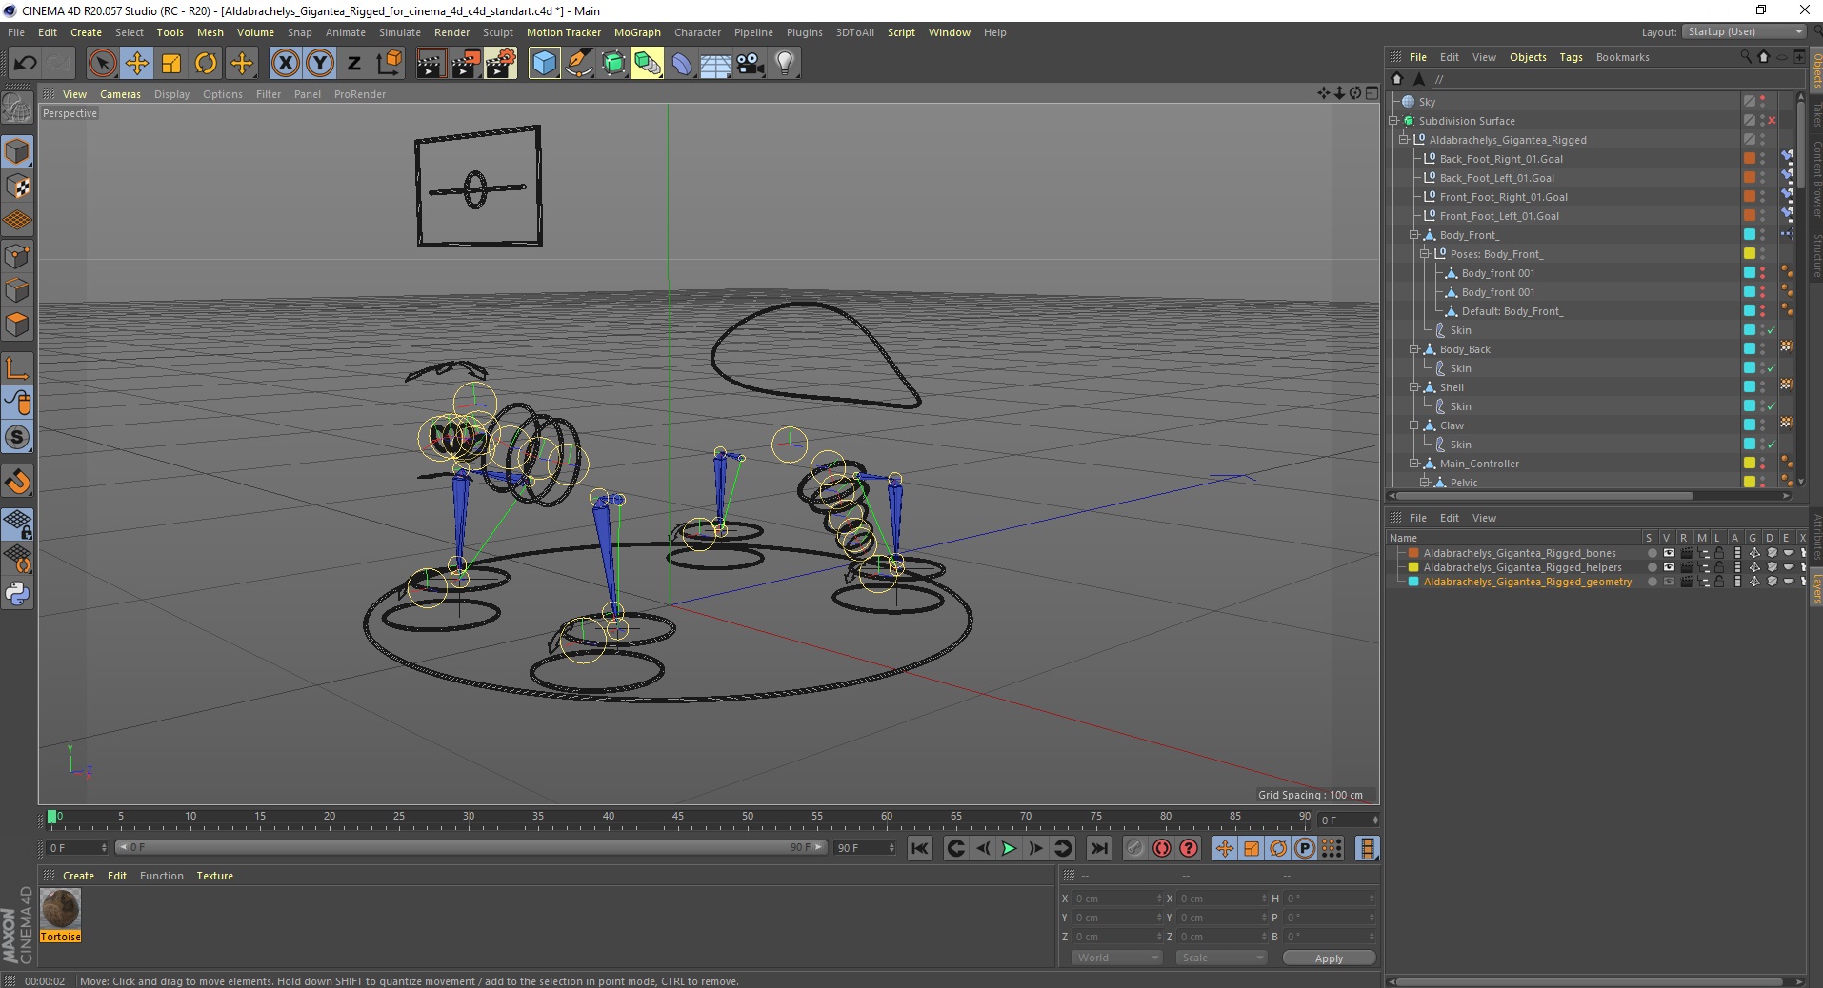Select Front_Foot_Left_01.Goal object
This screenshot has height=988, width=1823.
tap(1499, 216)
